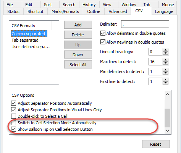Click the Add format button
This screenshot has height=153, width=181.
[78, 25]
